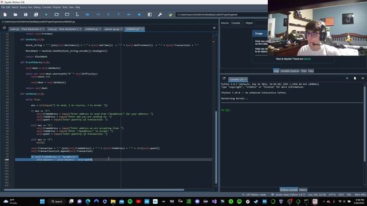Run cell and advance to the next
The image size is (367, 206).
click(67, 14)
